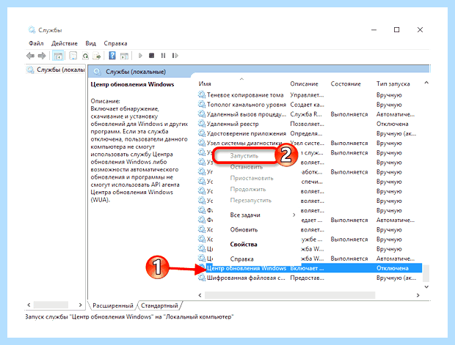Screen dimensions: 455x345
Task: Click the services list horizontal scrollbar thumb
Action: tap(290, 295)
